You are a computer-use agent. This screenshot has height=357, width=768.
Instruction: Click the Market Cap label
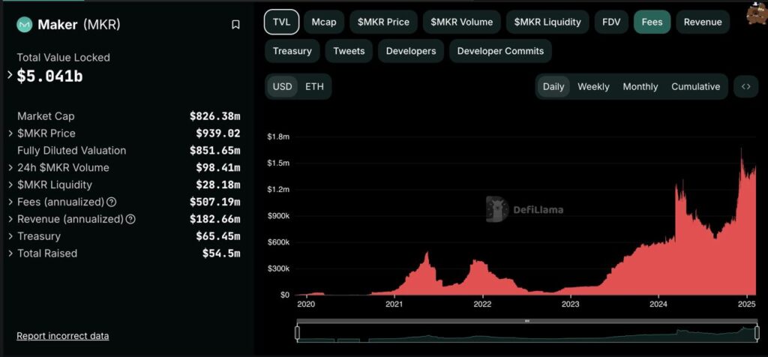[46, 116]
